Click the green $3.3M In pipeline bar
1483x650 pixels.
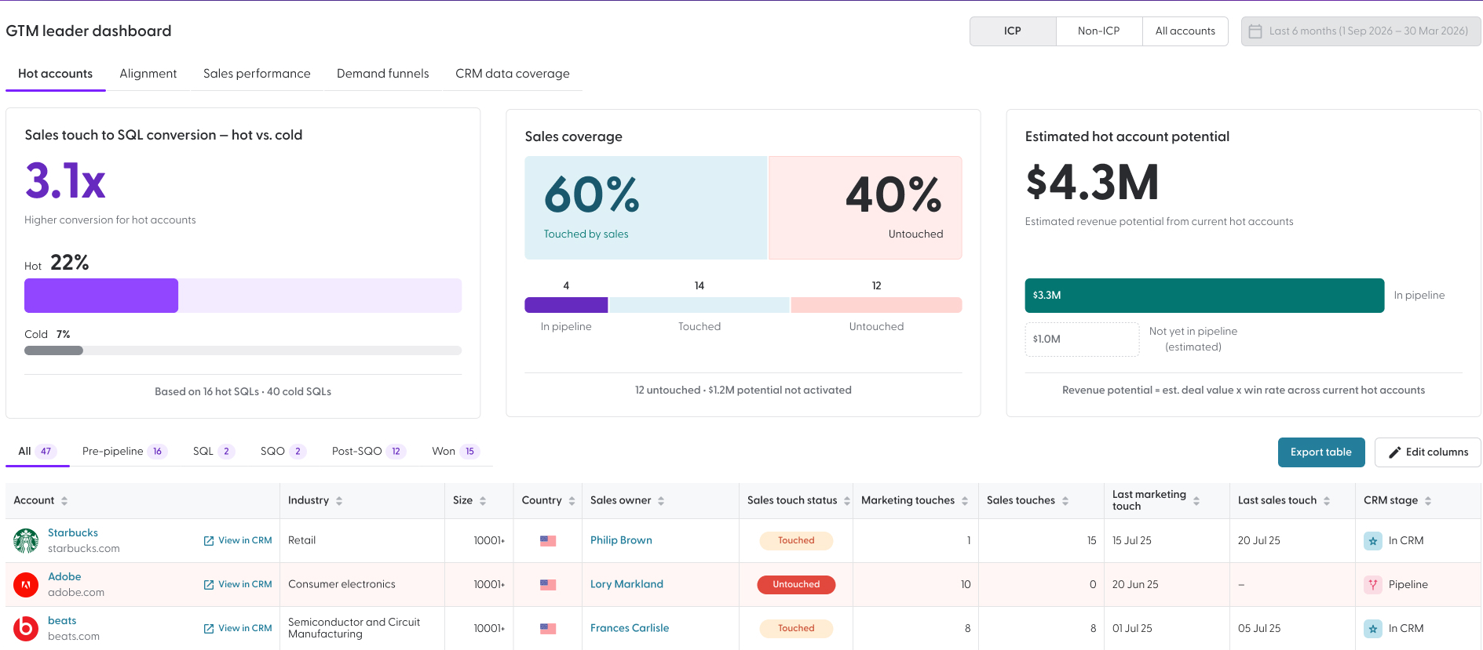tap(1204, 296)
